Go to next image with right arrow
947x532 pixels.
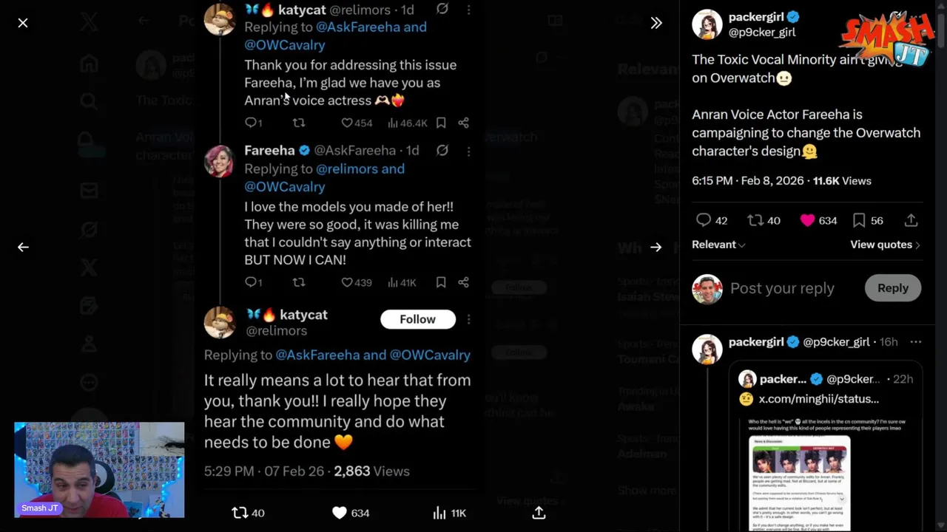click(x=656, y=247)
